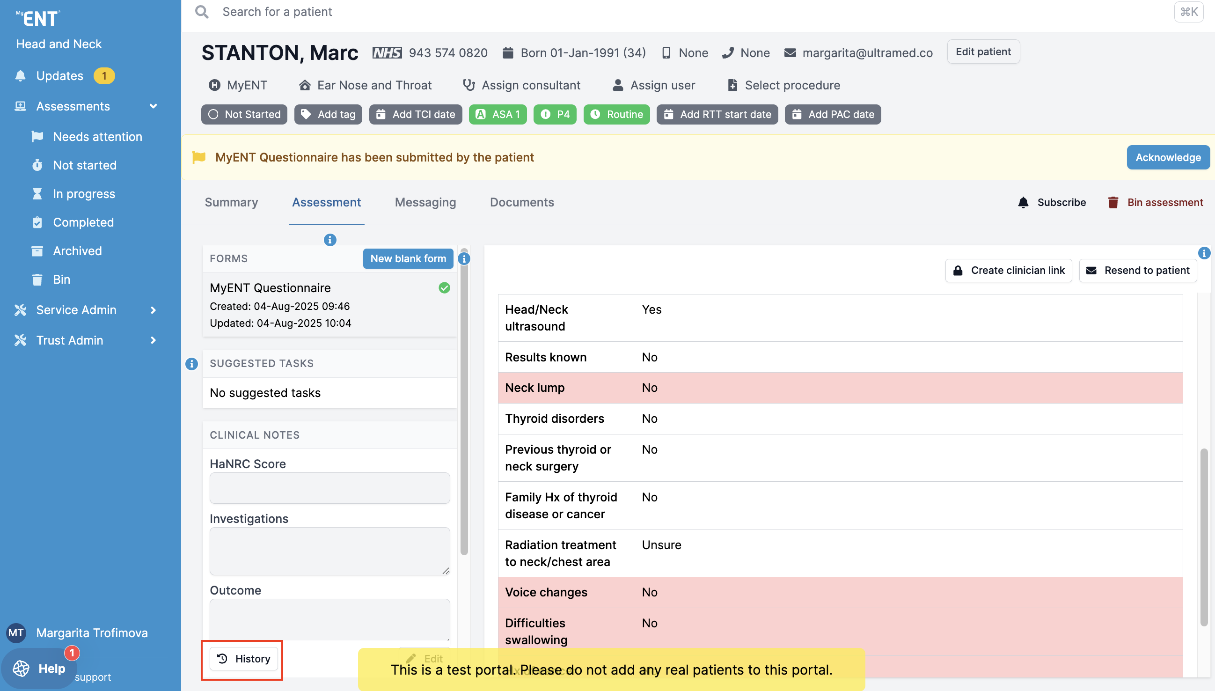Click the Updates bell icon
1215x691 pixels.
[21, 76]
